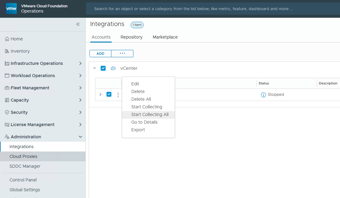Choose Export from the context menu
Viewport: 340px width, 198px height.
(138, 130)
